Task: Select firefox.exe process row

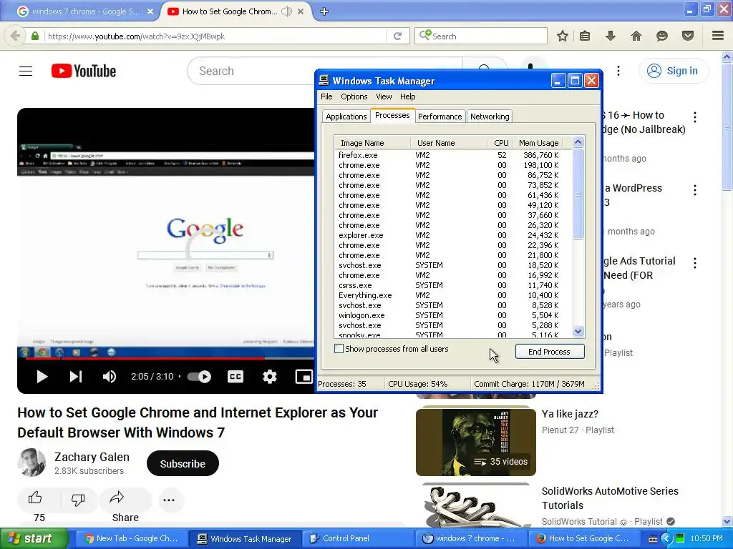Action: click(452, 155)
